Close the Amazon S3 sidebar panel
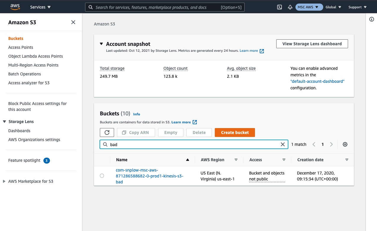The image size is (377, 231). 73,22
